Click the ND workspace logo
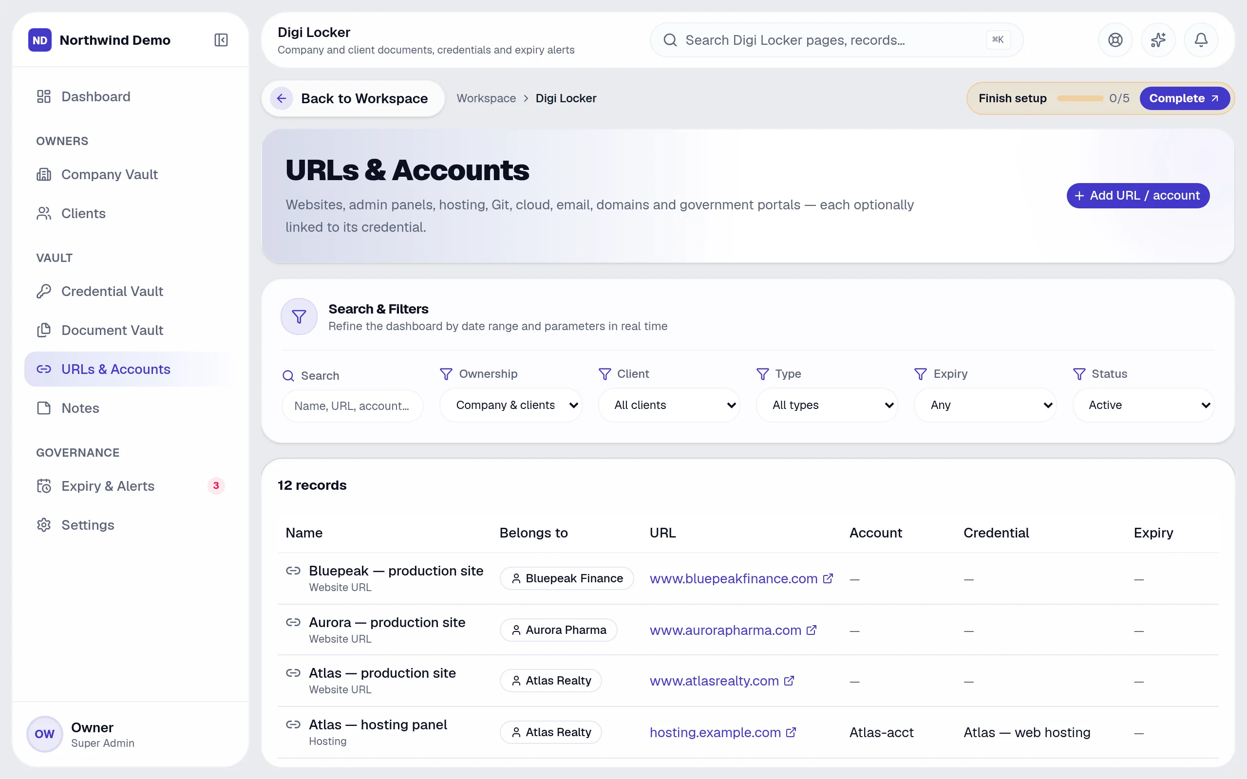This screenshot has width=1247, height=779. tap(39, 40)
